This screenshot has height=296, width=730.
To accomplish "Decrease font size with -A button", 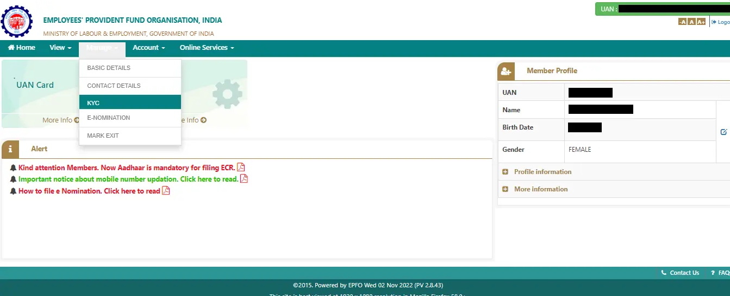I will pos(683,22).
